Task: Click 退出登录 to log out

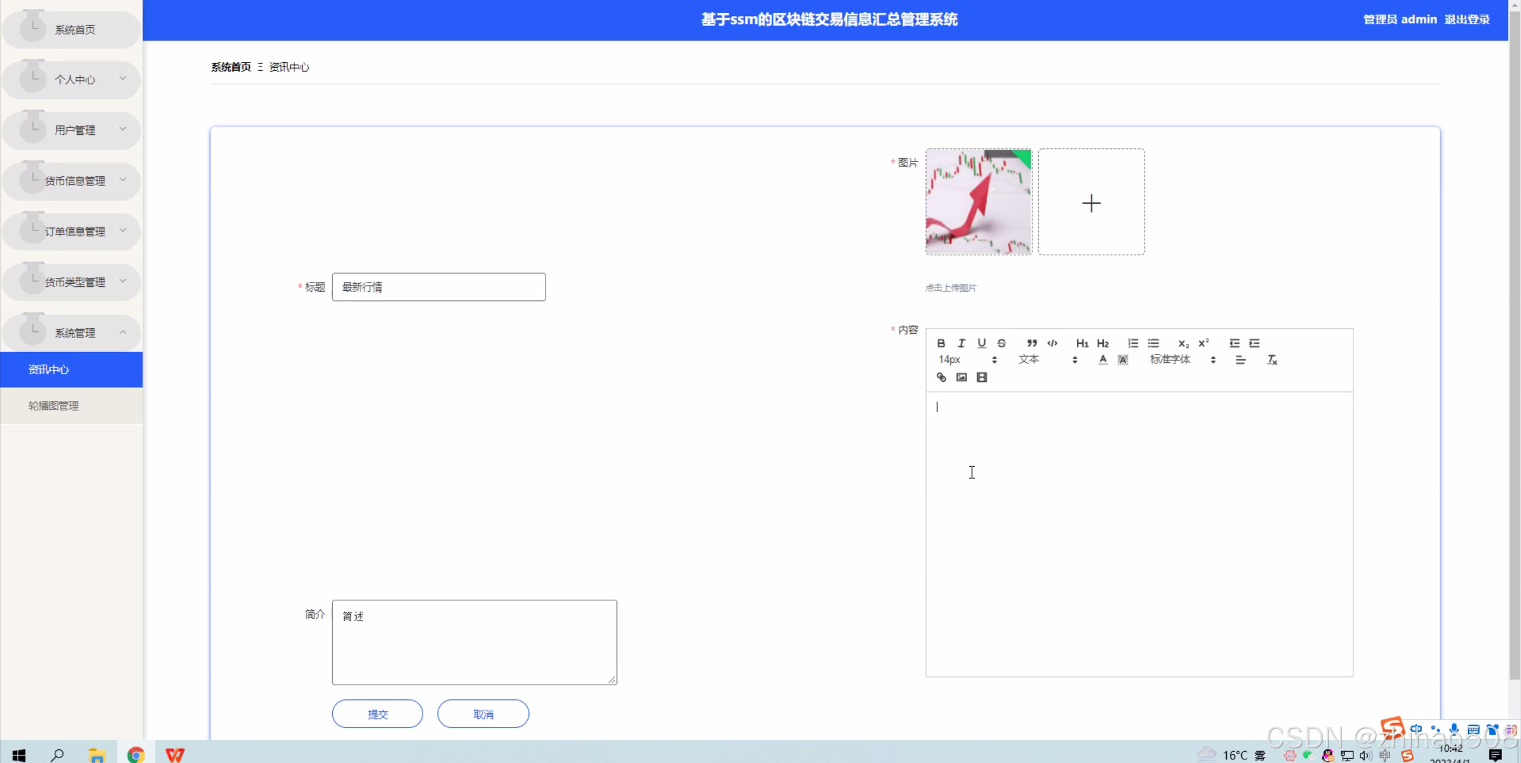Action: point(1466,20)
